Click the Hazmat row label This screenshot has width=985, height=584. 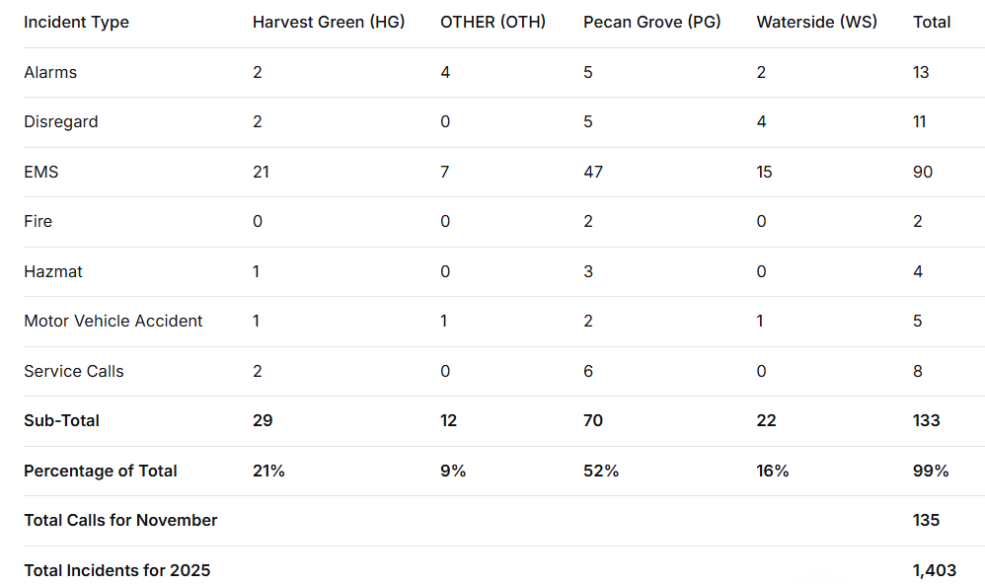pyautogui.click(x=53, y=271)
